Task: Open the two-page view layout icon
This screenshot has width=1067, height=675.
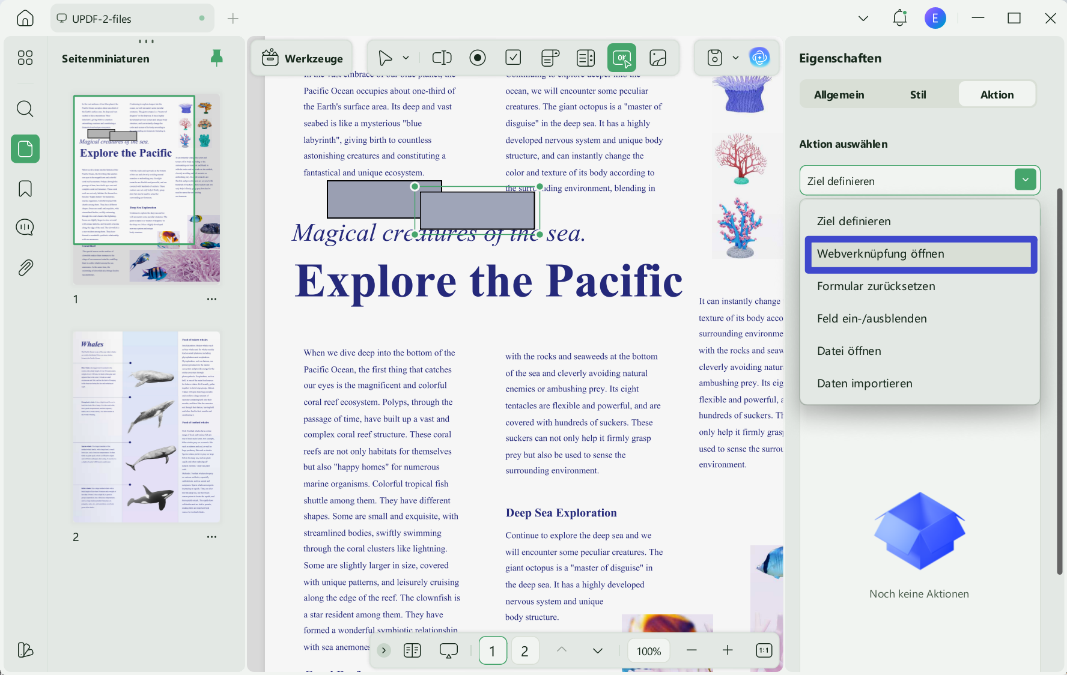Action: tap(412, 650)
